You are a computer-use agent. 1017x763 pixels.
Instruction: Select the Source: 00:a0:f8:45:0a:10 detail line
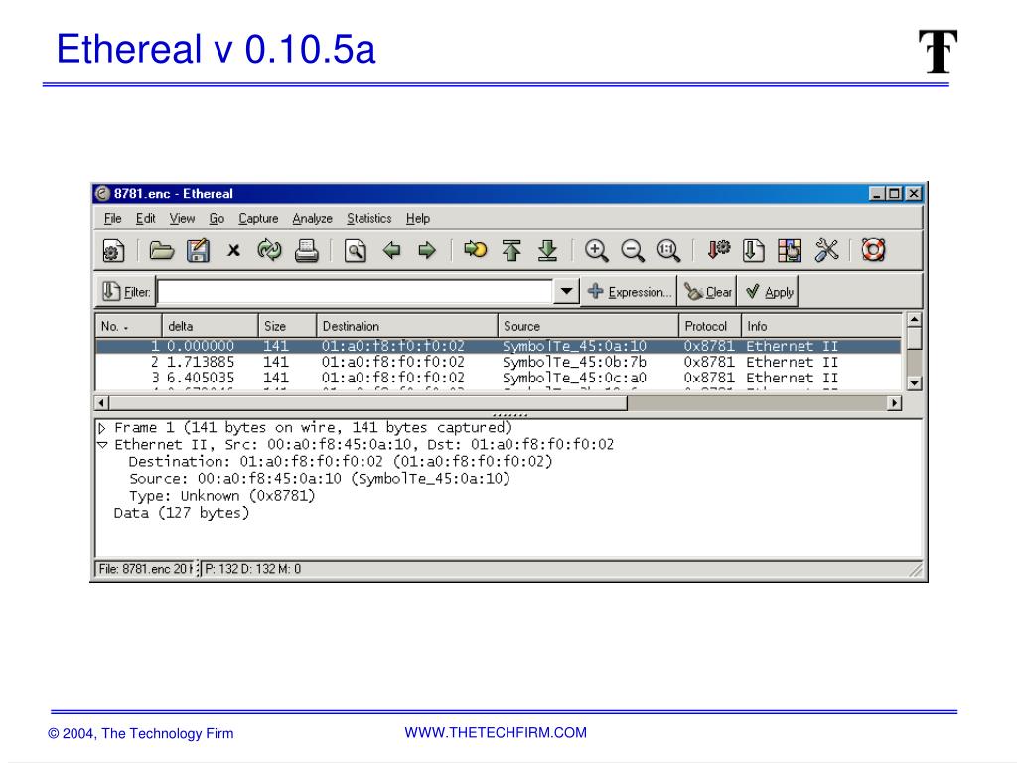coord(320,479)
